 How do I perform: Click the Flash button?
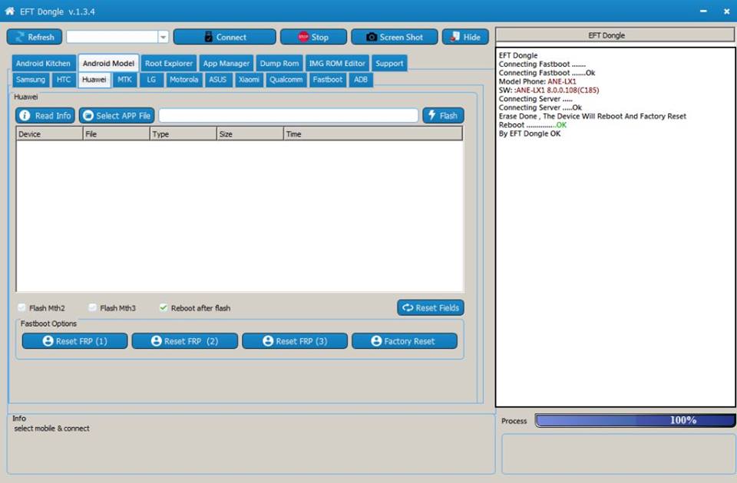point(443,116)
